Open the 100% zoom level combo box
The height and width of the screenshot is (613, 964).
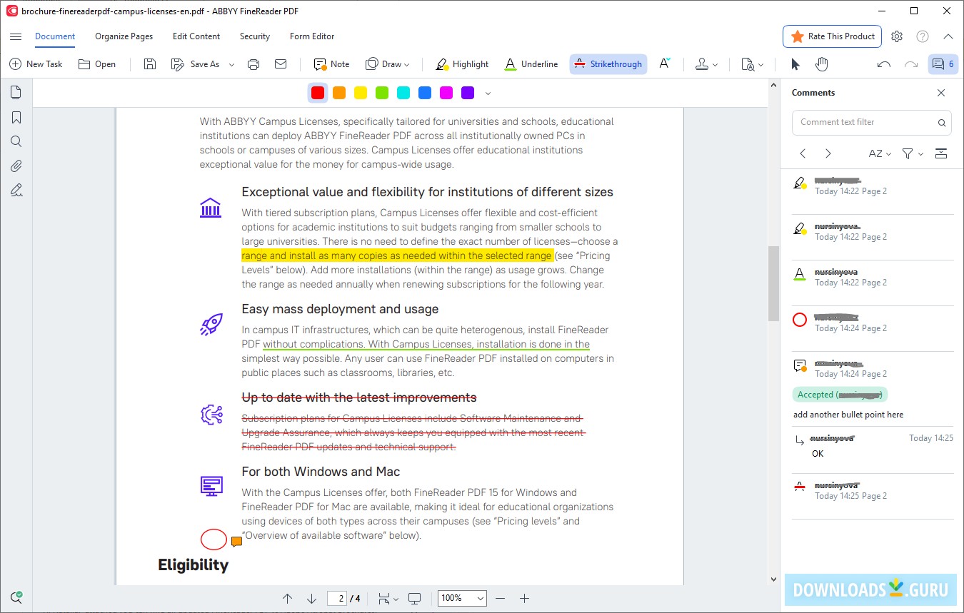tap(462, 599)
